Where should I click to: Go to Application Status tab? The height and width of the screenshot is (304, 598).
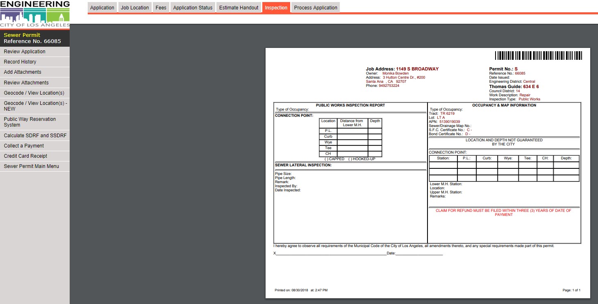click(193, 7)
